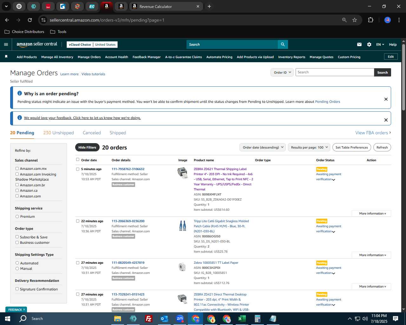Check the Amazon.com.br filter
The height and width of the screenshot is (325, 406).
17,185
